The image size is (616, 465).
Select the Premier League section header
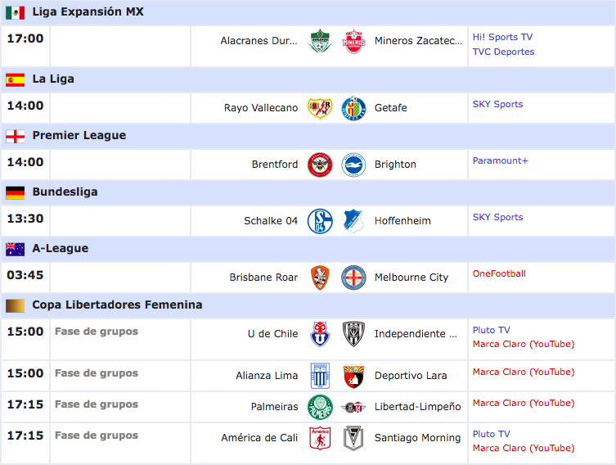point(308,136)
